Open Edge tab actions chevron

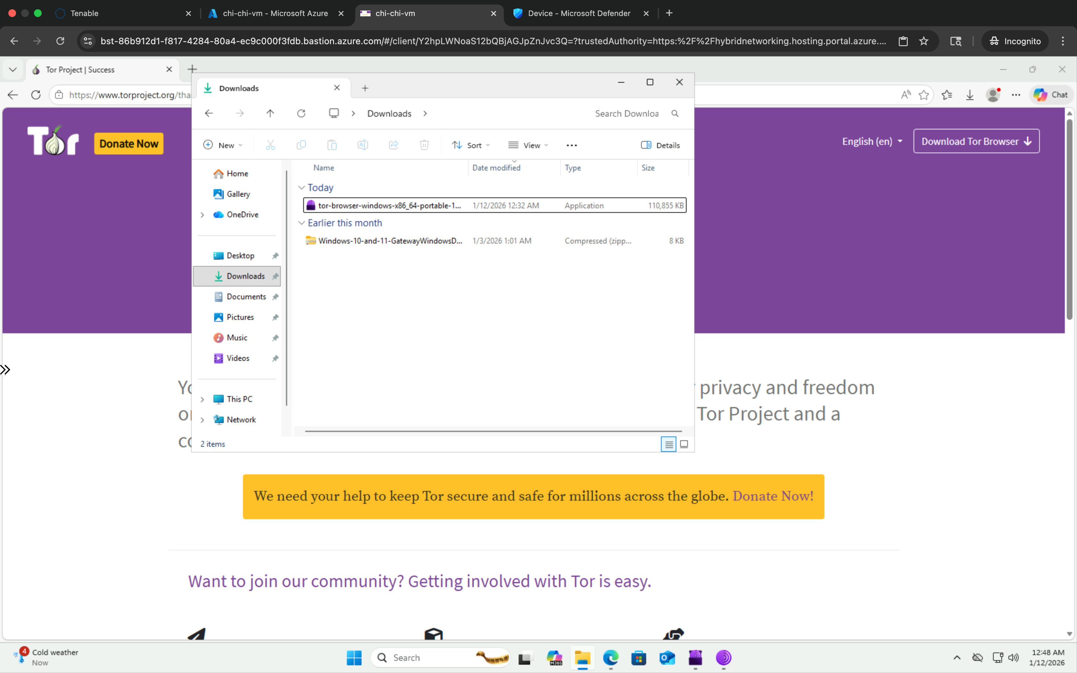(13, 70)
